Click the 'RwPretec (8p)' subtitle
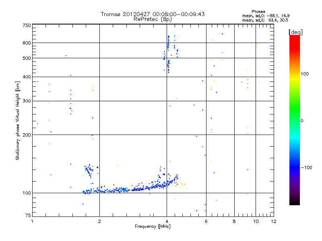The height and width of the screenshot is (241, 322). 153,19
